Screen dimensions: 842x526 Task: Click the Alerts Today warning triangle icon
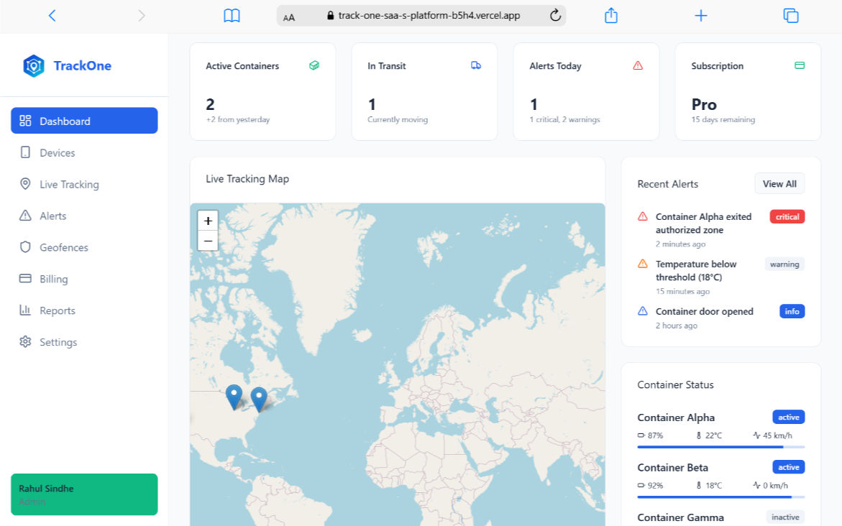pyautogui.click(x=637, y=65)
